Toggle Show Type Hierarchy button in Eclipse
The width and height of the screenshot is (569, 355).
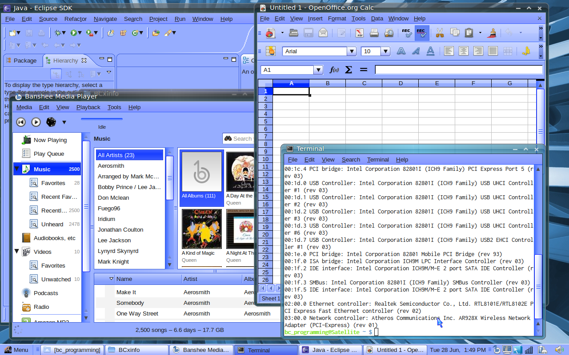(56, 74)
